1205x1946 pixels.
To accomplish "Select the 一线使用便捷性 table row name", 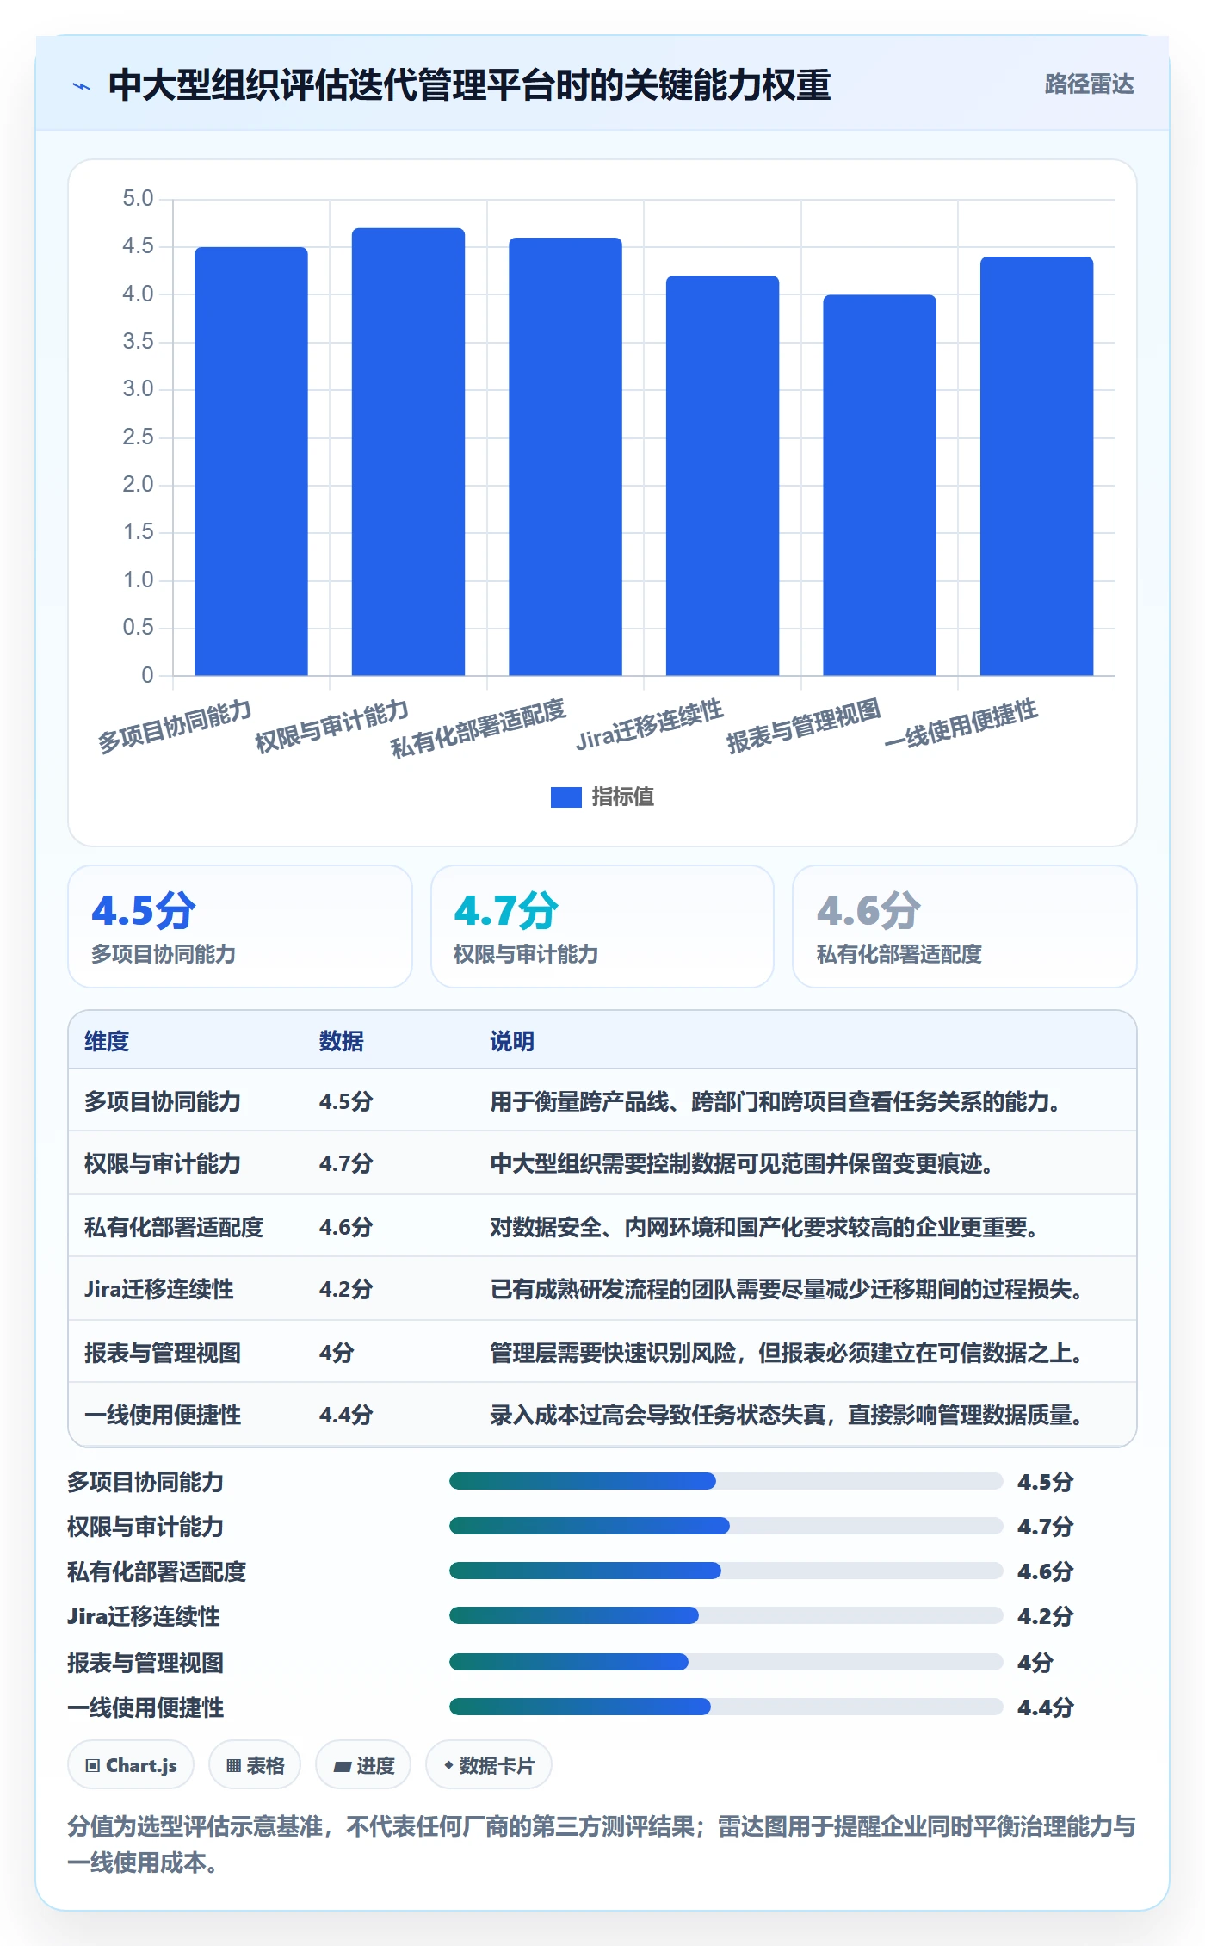I will coord(163,1415).
